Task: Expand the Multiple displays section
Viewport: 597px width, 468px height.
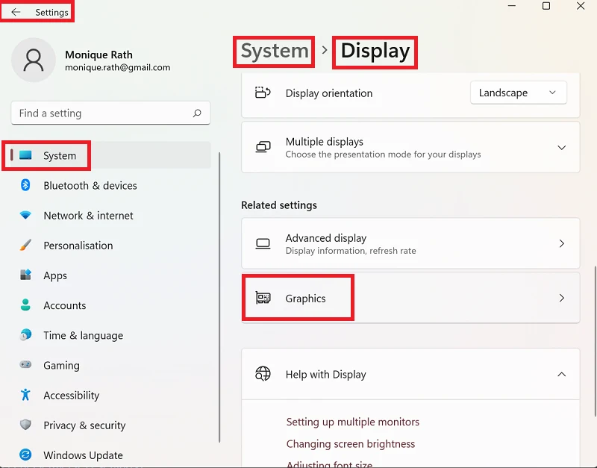Action: pyautogui.click(x=562, y=148)
